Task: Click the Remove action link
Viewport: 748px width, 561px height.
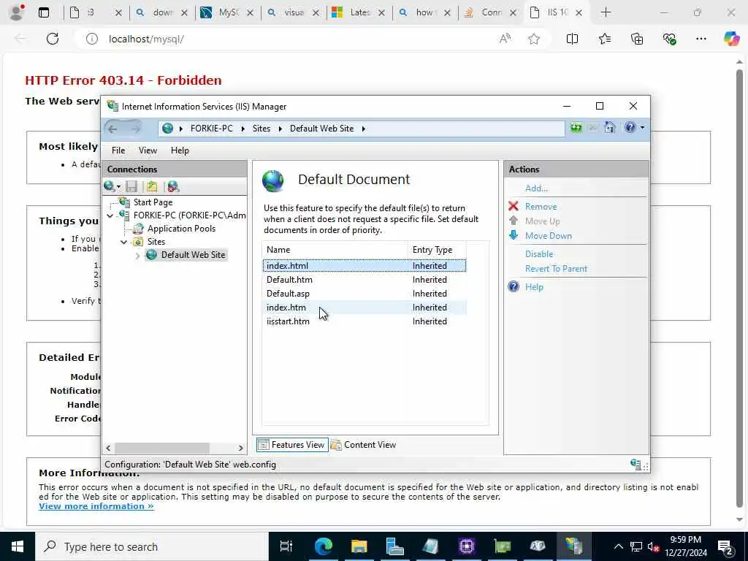Action: point(541,207)
